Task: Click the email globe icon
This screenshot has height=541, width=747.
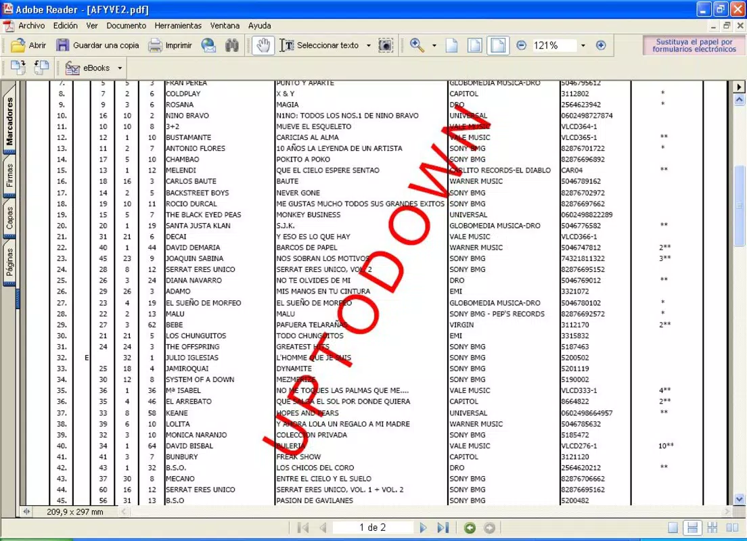Action: (x=208, y=46)
